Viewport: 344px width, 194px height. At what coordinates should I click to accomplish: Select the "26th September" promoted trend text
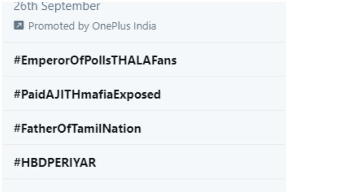tap(57, 7)
